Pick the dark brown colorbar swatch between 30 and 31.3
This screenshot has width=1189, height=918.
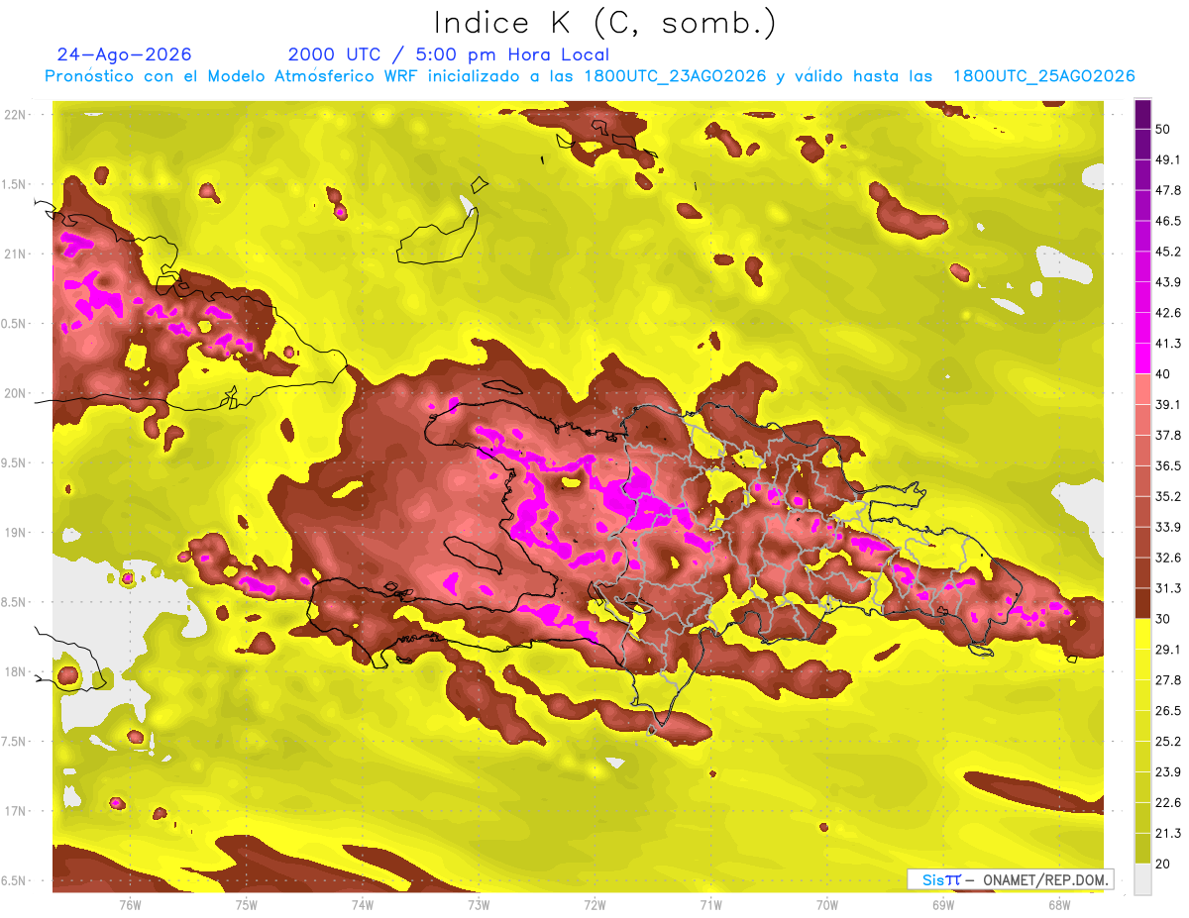(1142, 604)
